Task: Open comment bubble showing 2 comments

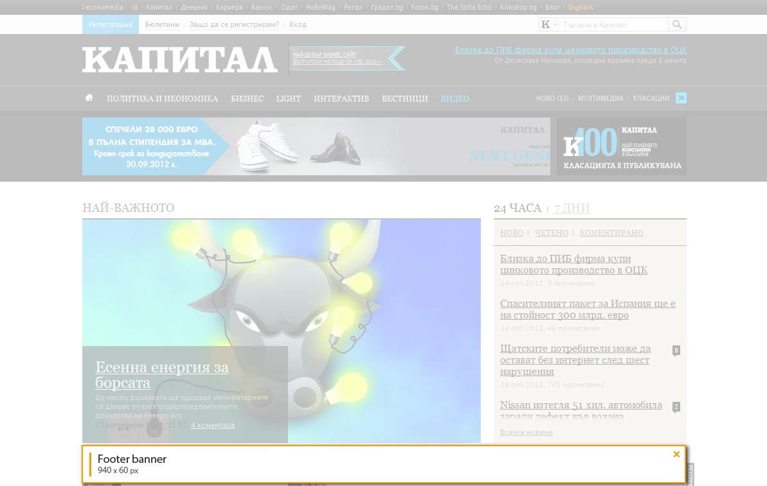Action: point(676,407)
